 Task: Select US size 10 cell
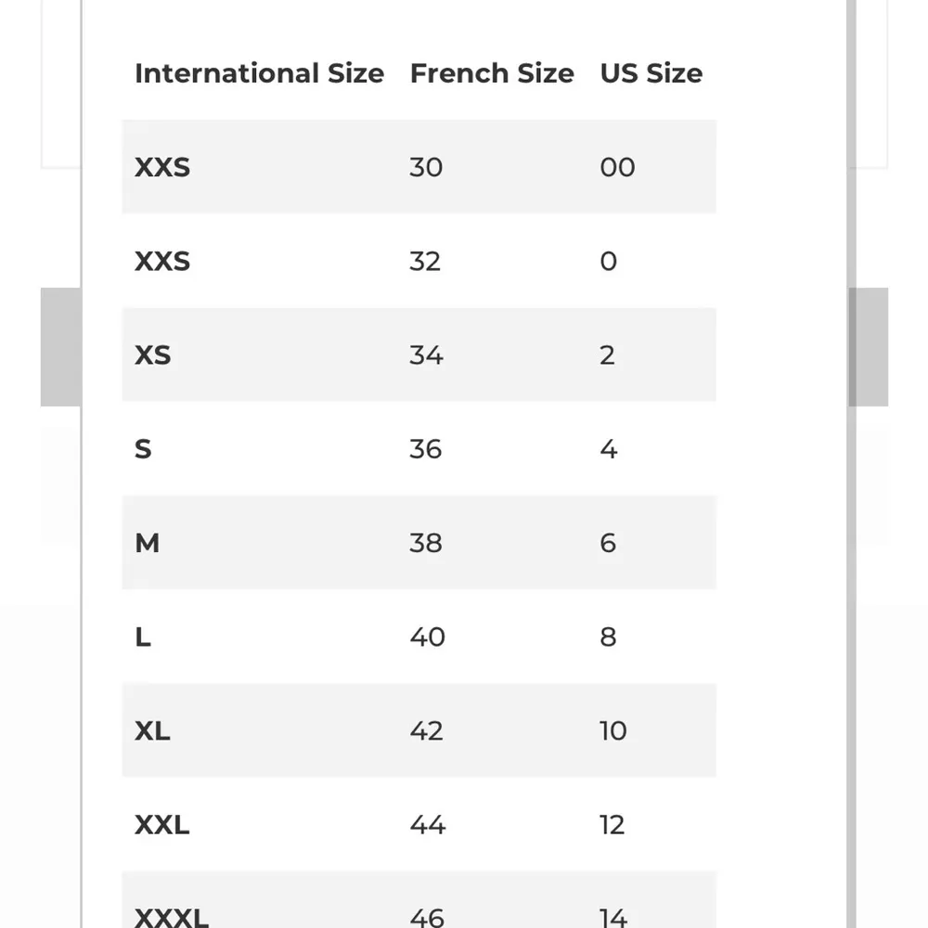[613, 730]
